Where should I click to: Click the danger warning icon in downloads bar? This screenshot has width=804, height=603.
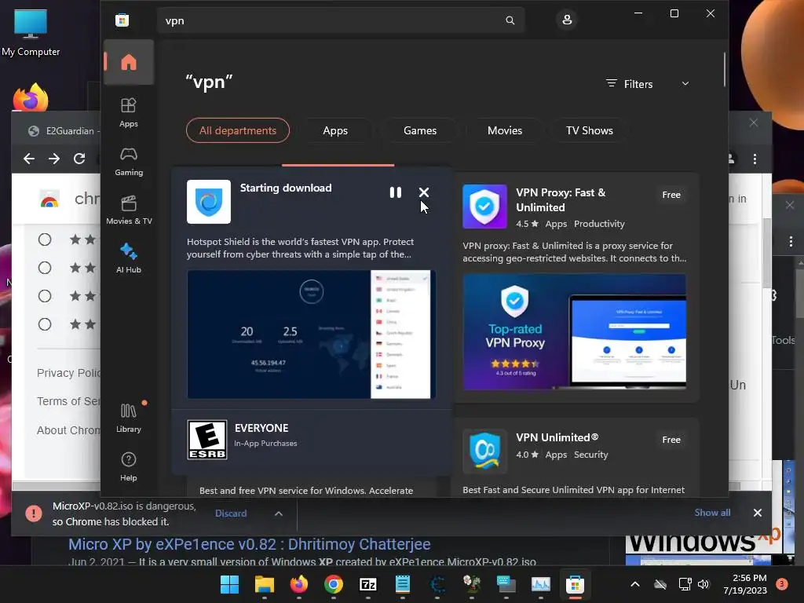click(x=34, y=513)
